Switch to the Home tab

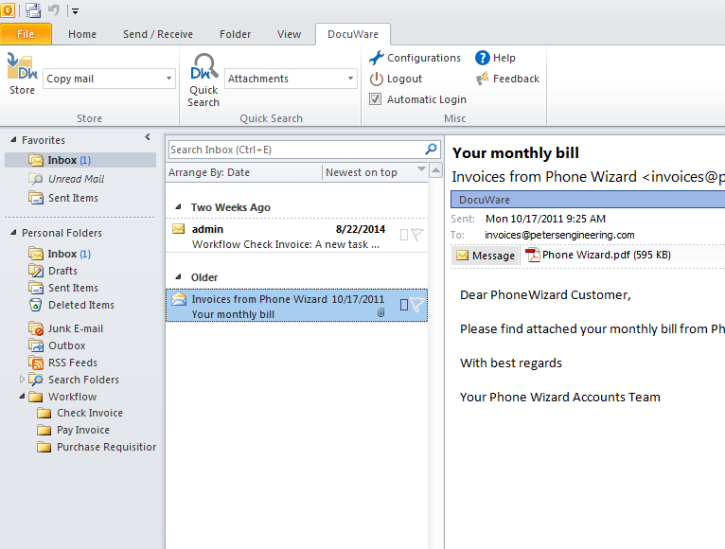pyautogui.click(x=82, y=34)
